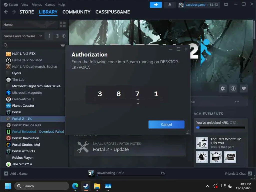Click the Big Picture mode monitor icon
Screen dimensions: 256x192
coord(226,5)
